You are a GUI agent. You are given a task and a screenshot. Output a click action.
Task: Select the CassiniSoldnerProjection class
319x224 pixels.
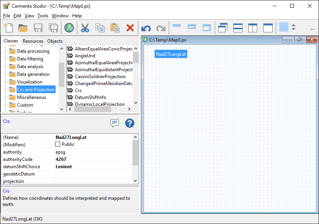(x=100, y=77)
